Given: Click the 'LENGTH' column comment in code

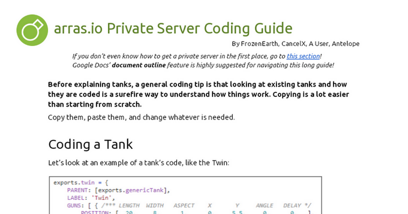Looking at the screenshot, I should pos(129,206).
